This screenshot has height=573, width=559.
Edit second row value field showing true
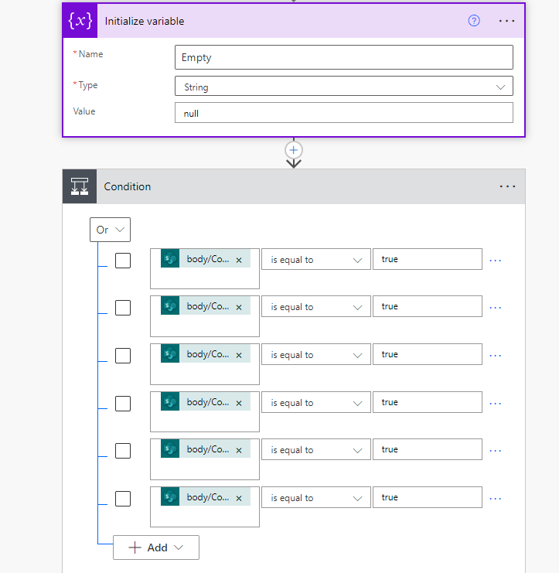pyautogui.click(x=428, y=306)
